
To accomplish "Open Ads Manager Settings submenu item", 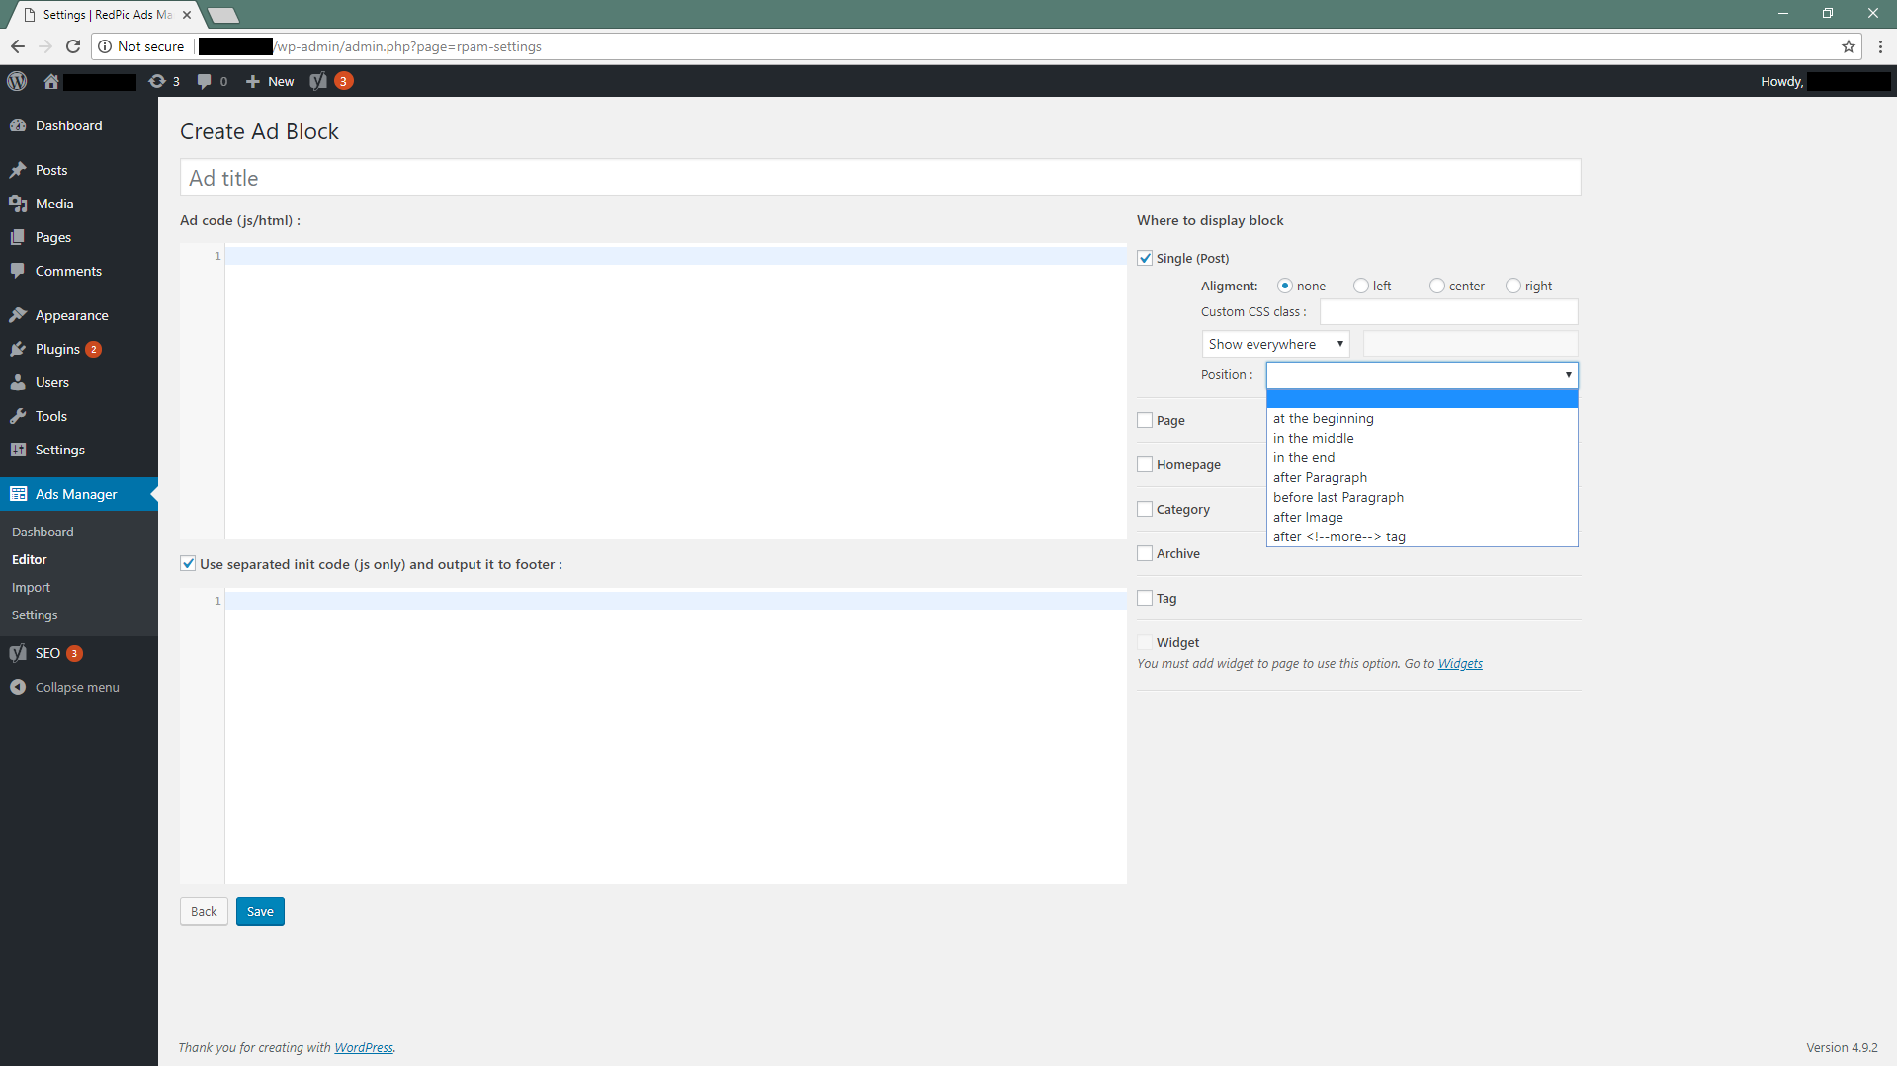I will (x=35, y=615).
